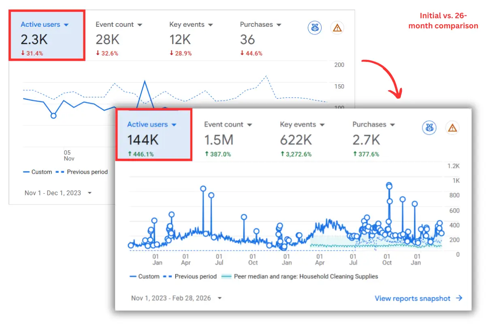Open the Event count metric dropdown showing 1.5M
The height and width of the screenshot is (324, 486).
(249, 124)
